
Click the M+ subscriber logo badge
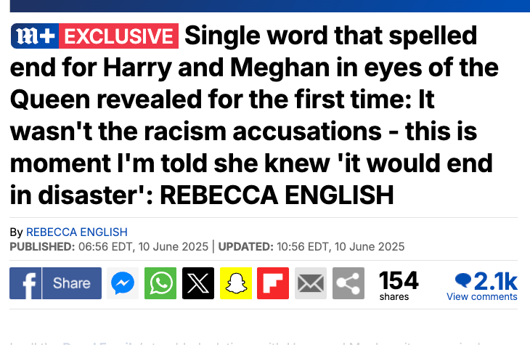(33, 36)
